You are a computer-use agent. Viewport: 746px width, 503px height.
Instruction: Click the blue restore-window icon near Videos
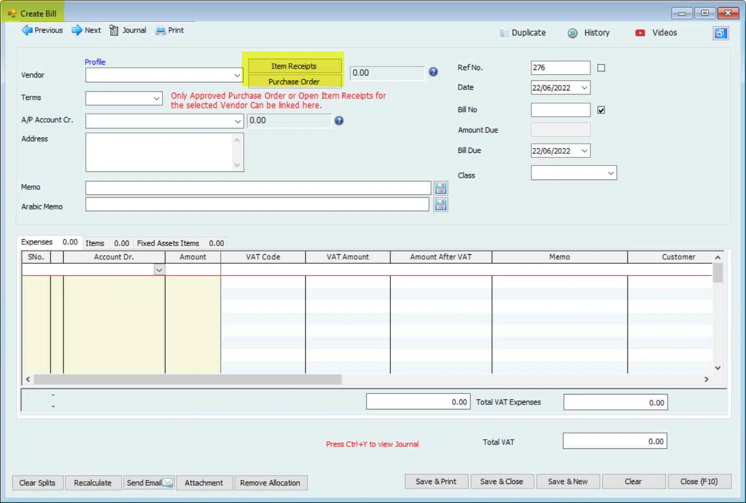[720, 33]
